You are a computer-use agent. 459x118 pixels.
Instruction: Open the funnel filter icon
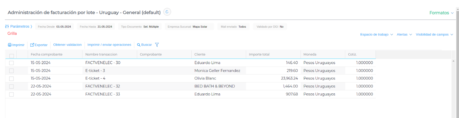[157, 45]
